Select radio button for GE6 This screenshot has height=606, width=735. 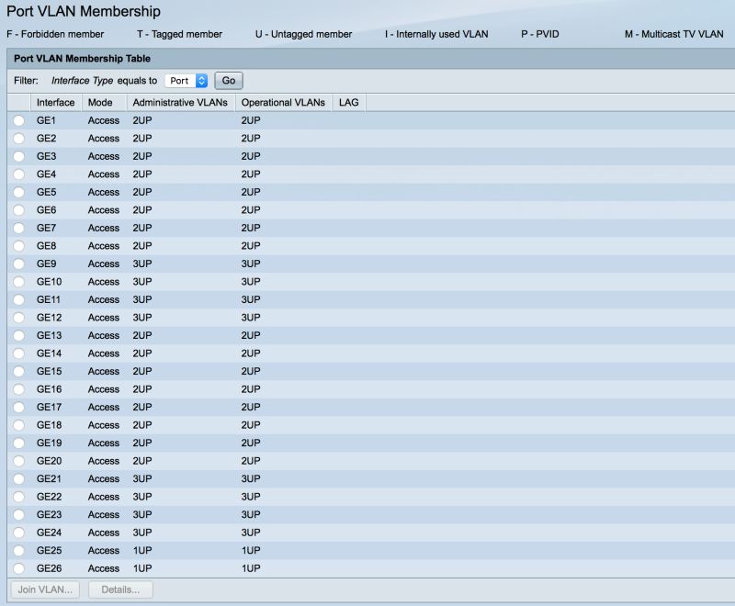18,210
